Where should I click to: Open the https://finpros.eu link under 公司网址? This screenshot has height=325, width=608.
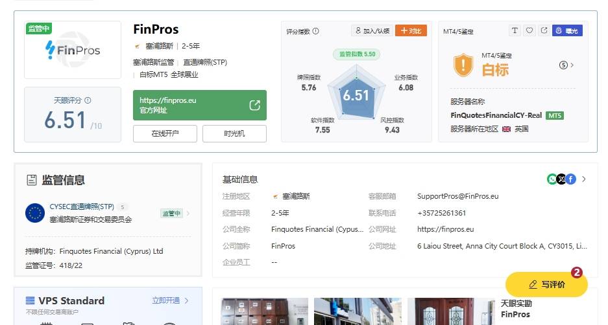pos(446,229)
